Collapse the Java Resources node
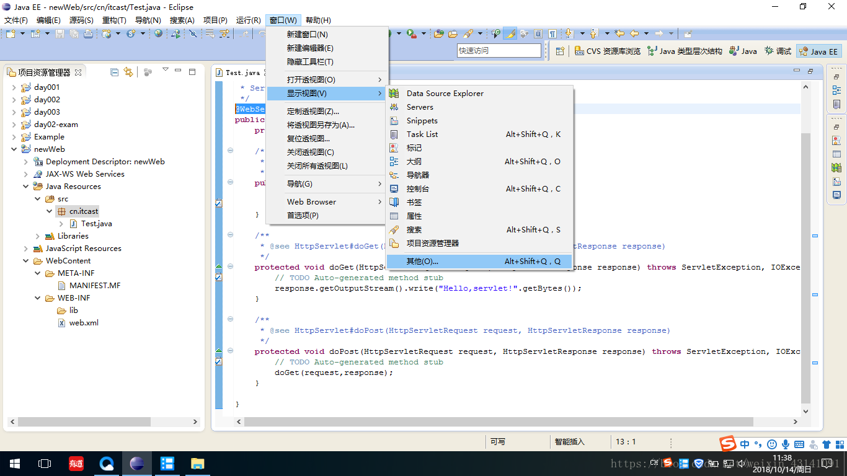This screenshot has height=476, width=847. pos(25,187)
